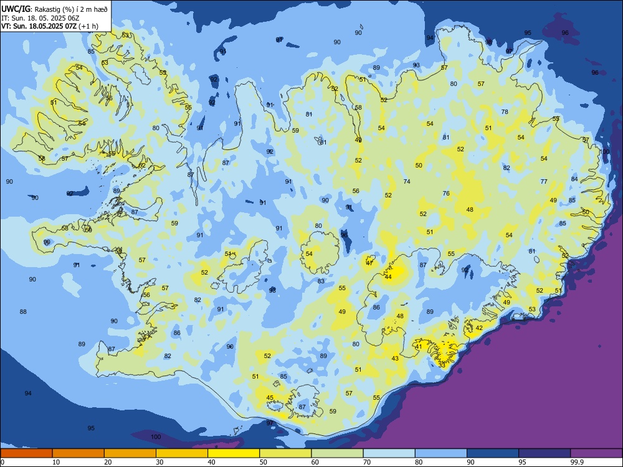The image size is (623, 467).
Task: Click the legend tick label '40'
Action: (x=211, y=462)
